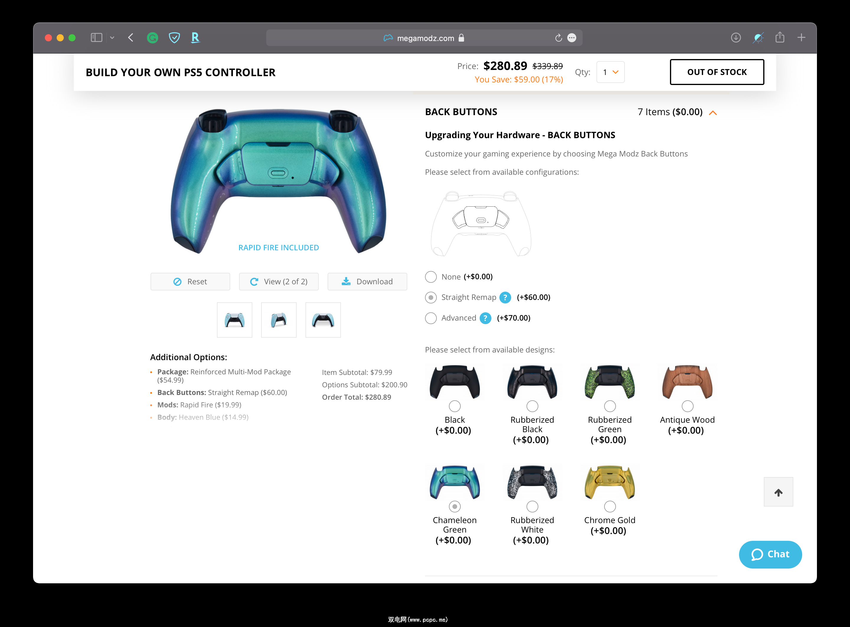850x627 pixels.
Task: Click the View (2 of 2) button
Action: click(279, 282)
